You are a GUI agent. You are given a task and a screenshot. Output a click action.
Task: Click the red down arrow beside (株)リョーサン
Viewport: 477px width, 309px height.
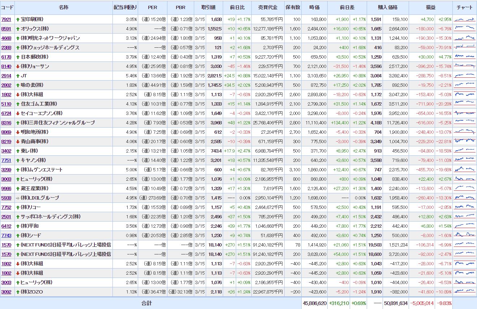[x=18, y=66]
